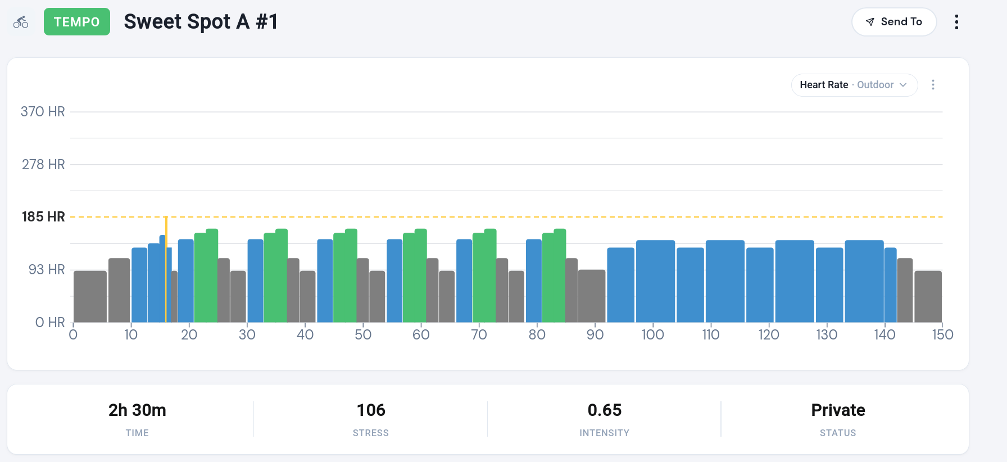Click the yellow vertical marker in the chart
The height and width of the screenshot is (462, 1007).
(166, 270)
